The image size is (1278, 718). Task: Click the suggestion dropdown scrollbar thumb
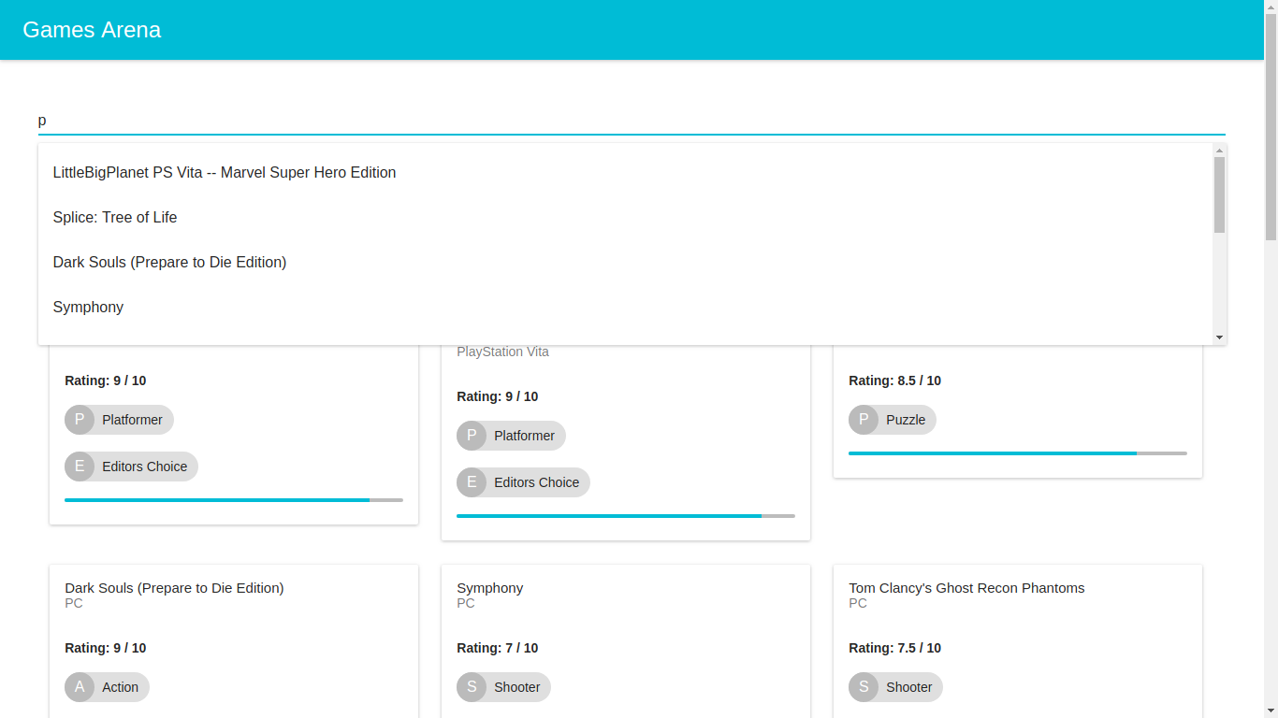tap(1219, 194)
